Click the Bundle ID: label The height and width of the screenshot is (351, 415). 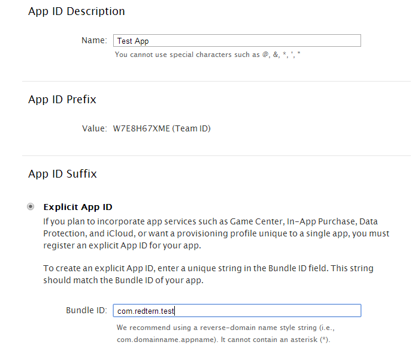pos(87,310)
